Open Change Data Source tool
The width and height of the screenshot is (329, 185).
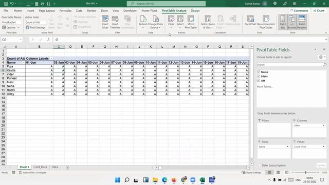(x=155, y=22)
